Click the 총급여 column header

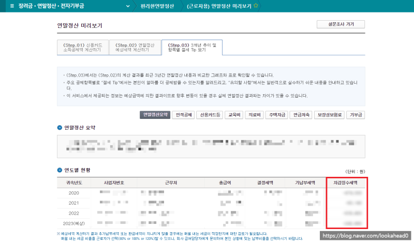225,183
